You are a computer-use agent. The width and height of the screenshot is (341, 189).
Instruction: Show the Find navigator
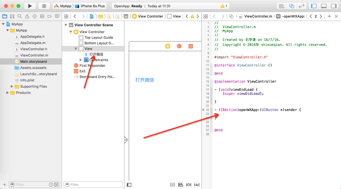(20, 16)
